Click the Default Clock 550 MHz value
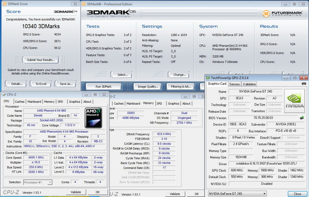 [237, 177]
